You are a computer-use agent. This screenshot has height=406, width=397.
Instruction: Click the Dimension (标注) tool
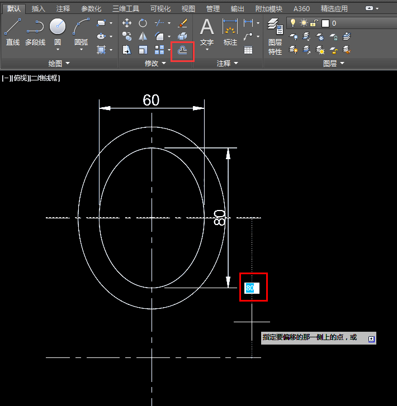230,31
